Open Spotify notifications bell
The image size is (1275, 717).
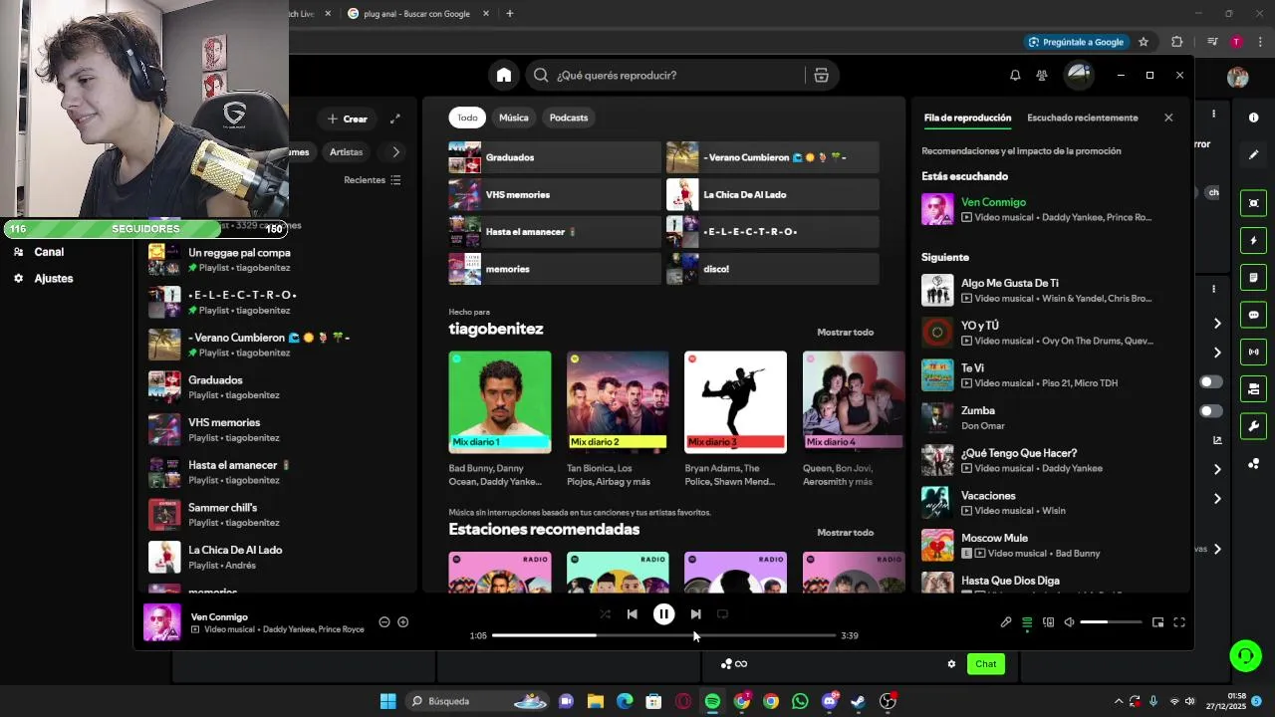(1015, 75)
